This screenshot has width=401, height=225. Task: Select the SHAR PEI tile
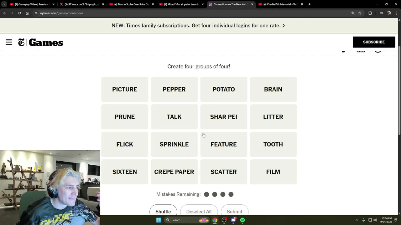click(224, 117)
